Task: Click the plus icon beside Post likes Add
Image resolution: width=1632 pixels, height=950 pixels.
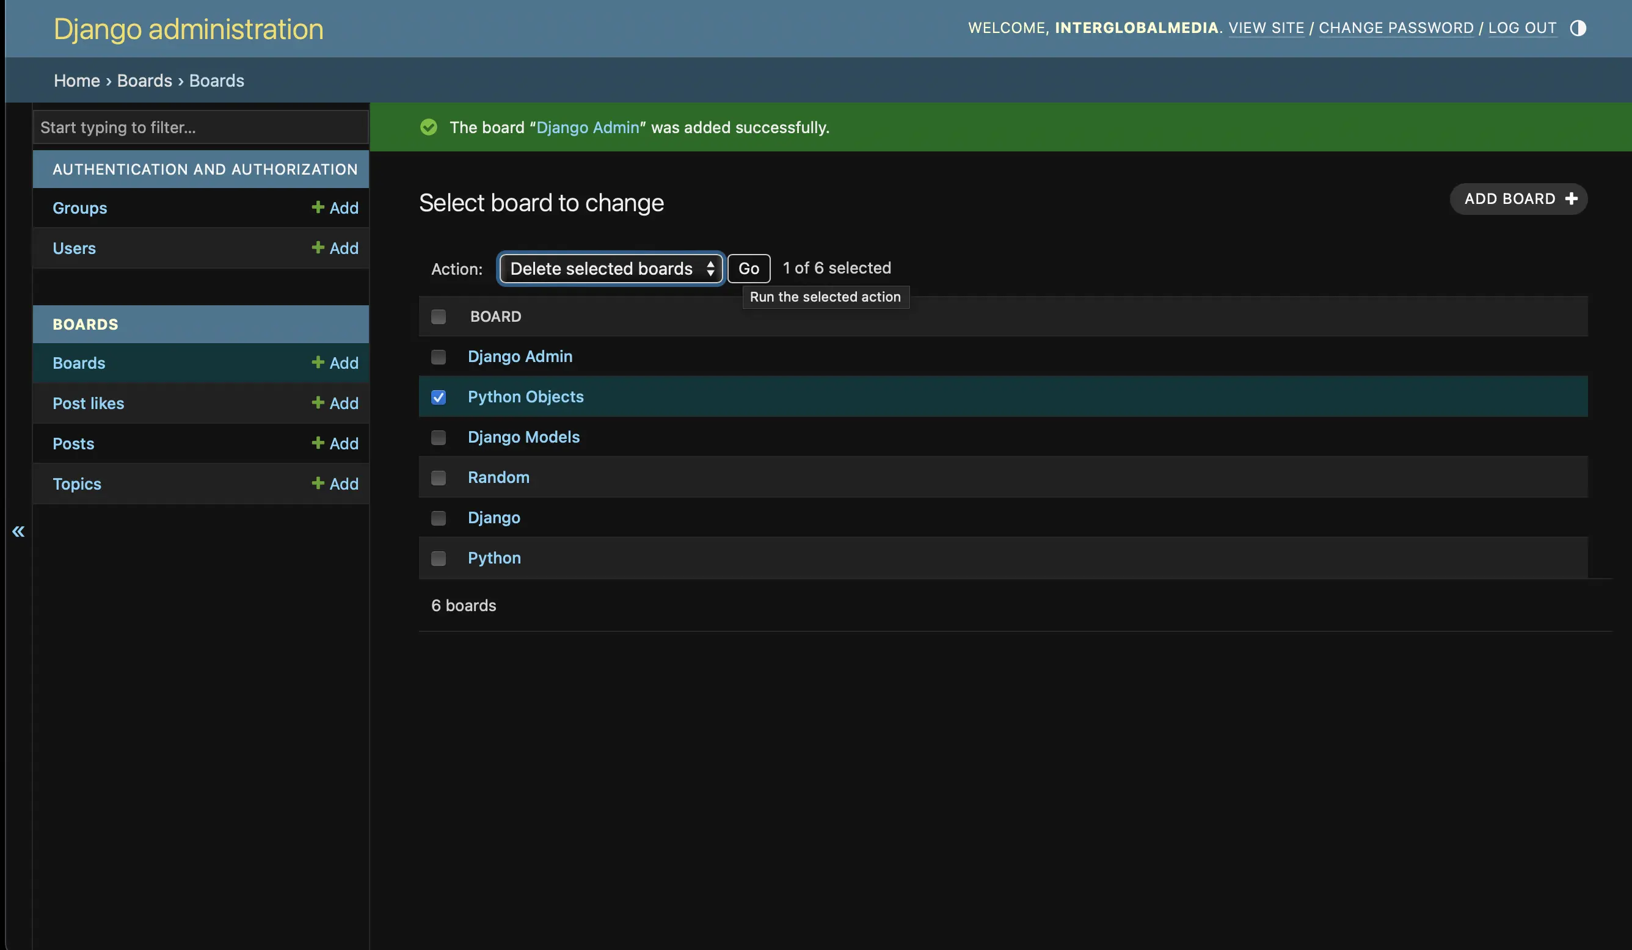Action: click(318, 402)
